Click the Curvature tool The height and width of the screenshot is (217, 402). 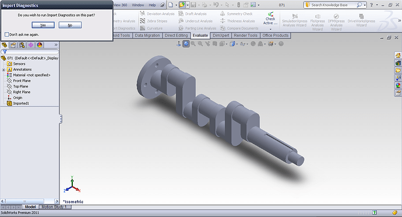point(151,28)
